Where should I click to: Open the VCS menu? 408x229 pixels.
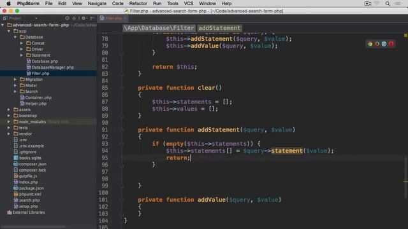click(x=189, y=4)
